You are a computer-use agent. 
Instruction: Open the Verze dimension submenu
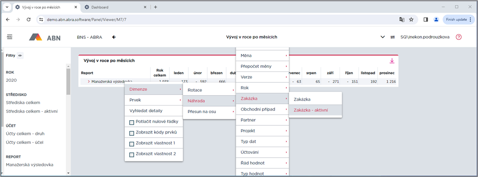click(262, 77)
